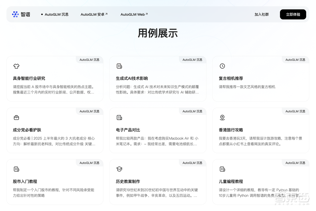Click the t-shirt icon on 具身智能行业研究 card
316x211 pixels.
pos(16,66)
